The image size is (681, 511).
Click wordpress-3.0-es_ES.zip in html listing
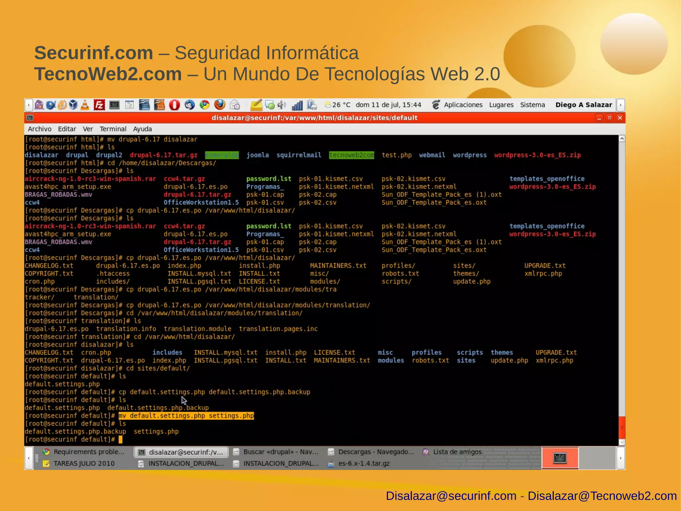coord(537,155)
